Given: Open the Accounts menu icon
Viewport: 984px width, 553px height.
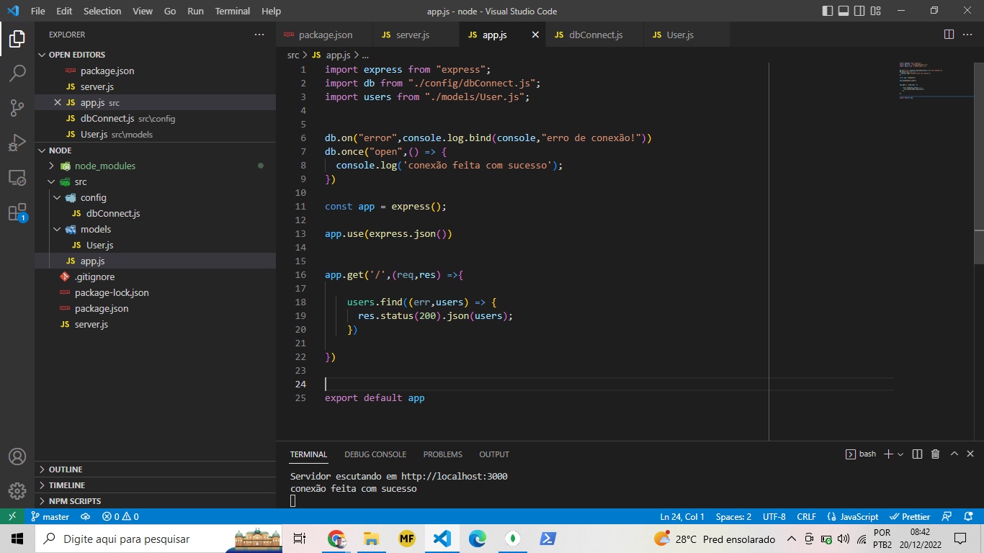Looking at the screenshot, I should click(x=17, y=457).
